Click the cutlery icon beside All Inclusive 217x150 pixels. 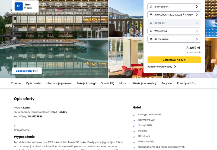(x=151, y=39)
